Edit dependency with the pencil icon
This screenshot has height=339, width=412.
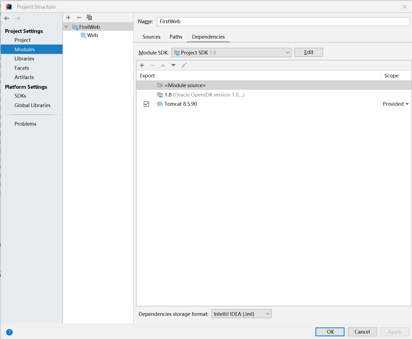coord(184,65)
